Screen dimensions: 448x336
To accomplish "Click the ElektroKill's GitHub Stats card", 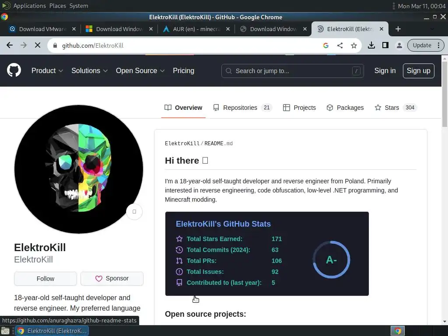I will pos(267,254).
